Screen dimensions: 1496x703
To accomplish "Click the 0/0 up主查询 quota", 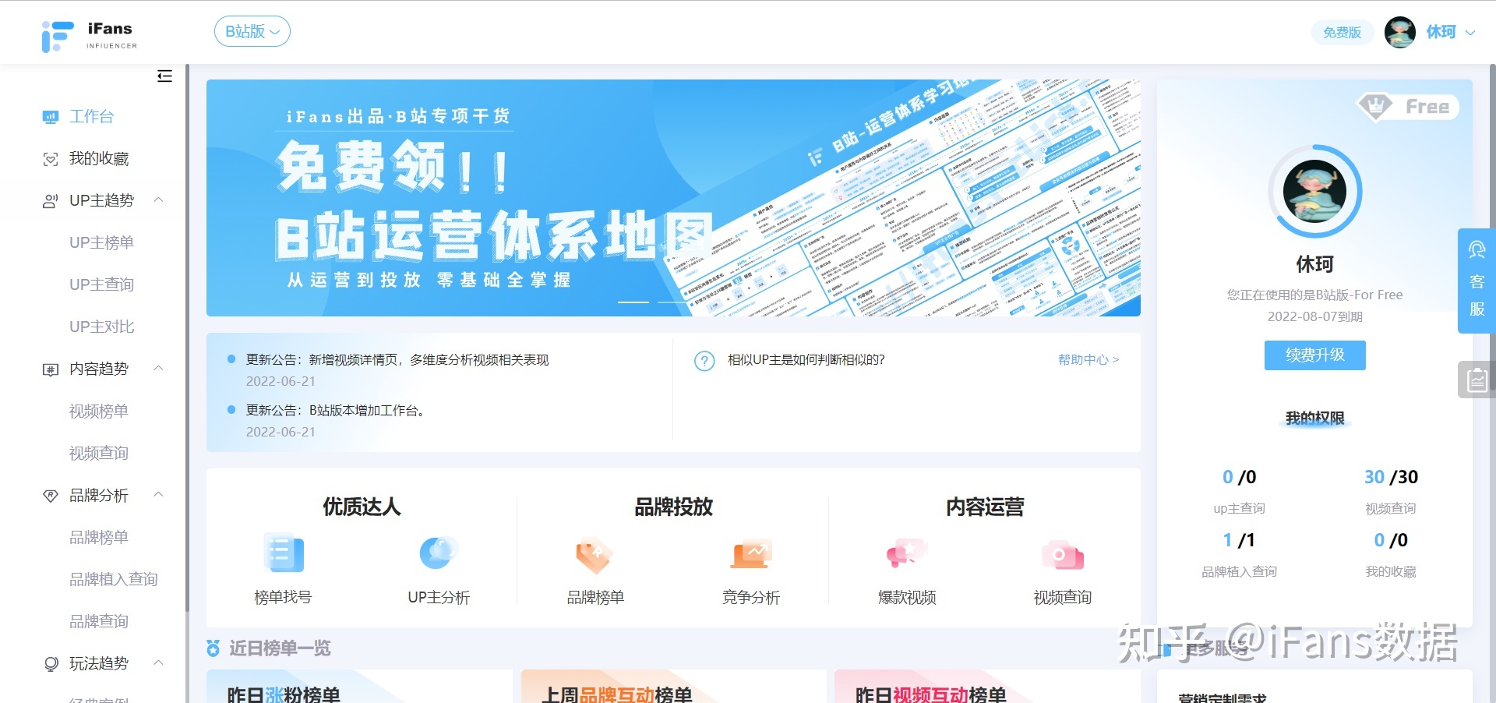I will click(x=1239, y=491).
